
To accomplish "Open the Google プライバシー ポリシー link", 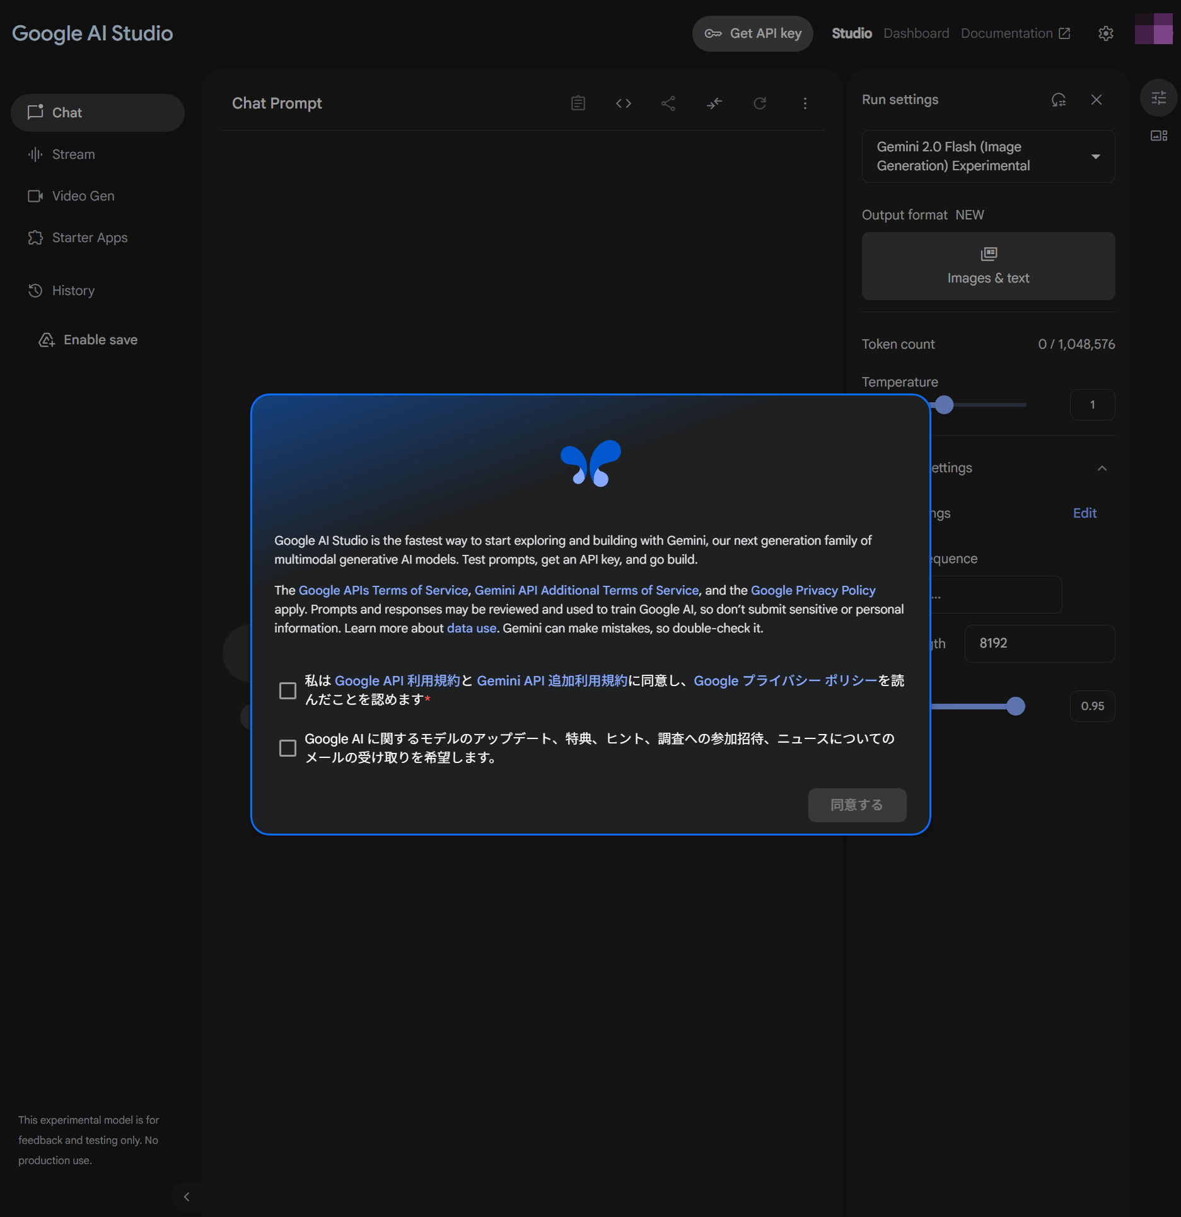I will pyautogui.click(x=786, y=681).
